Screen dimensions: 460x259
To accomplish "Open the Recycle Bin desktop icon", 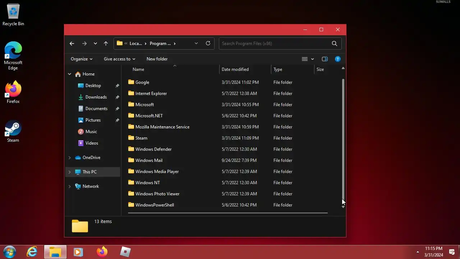I will [x=13, y=15].
